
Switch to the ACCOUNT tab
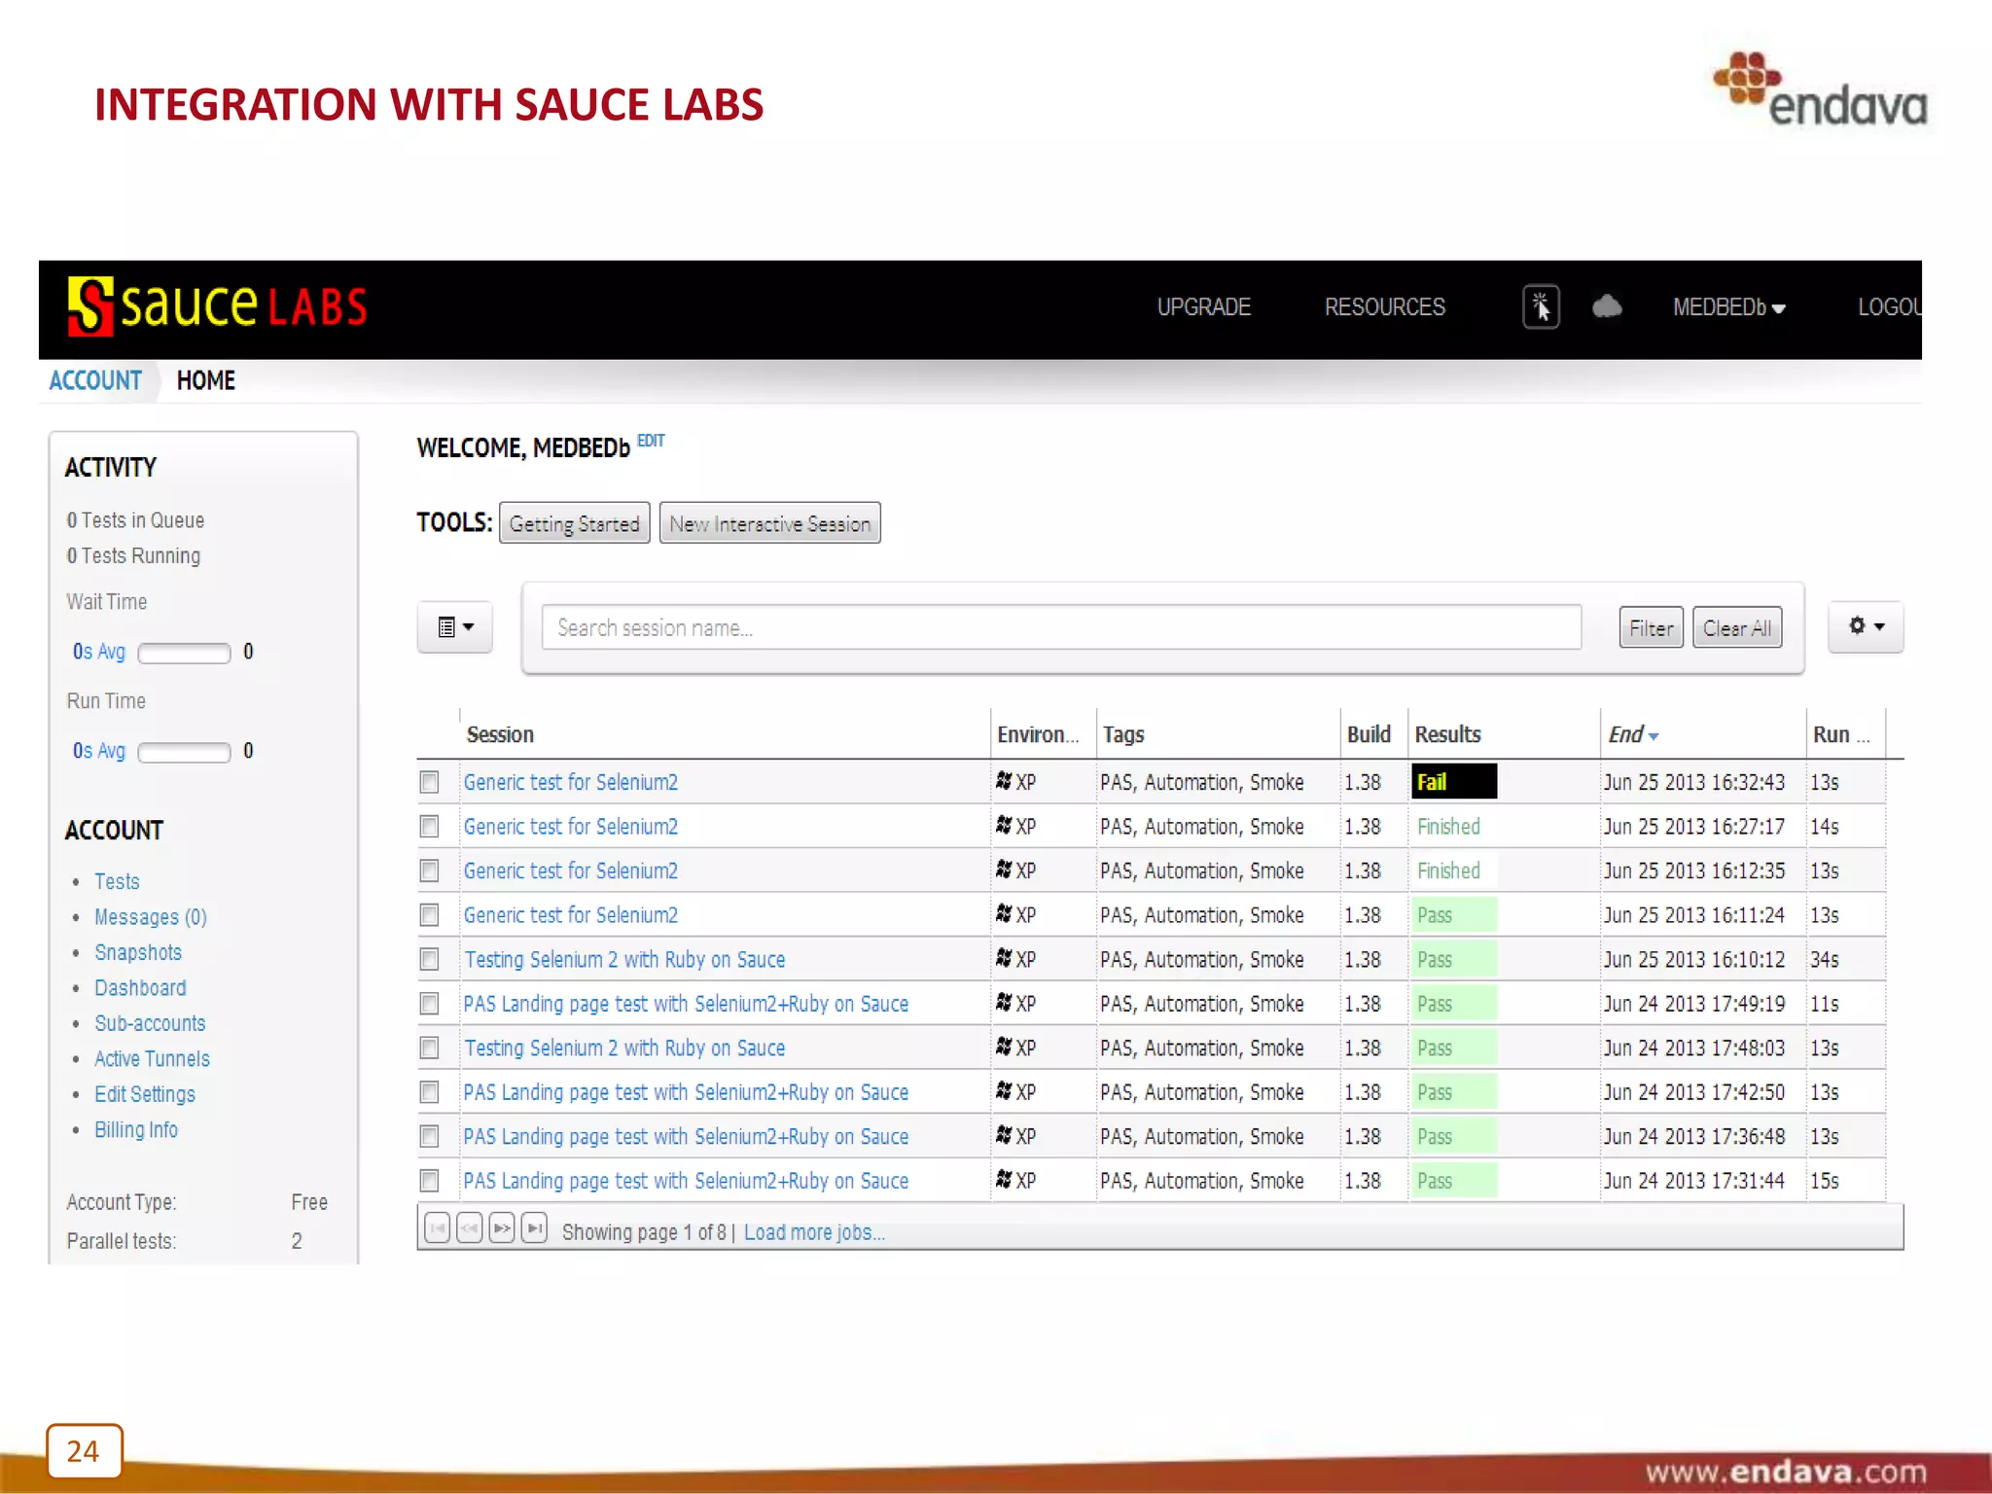click(x=95, y=380)
